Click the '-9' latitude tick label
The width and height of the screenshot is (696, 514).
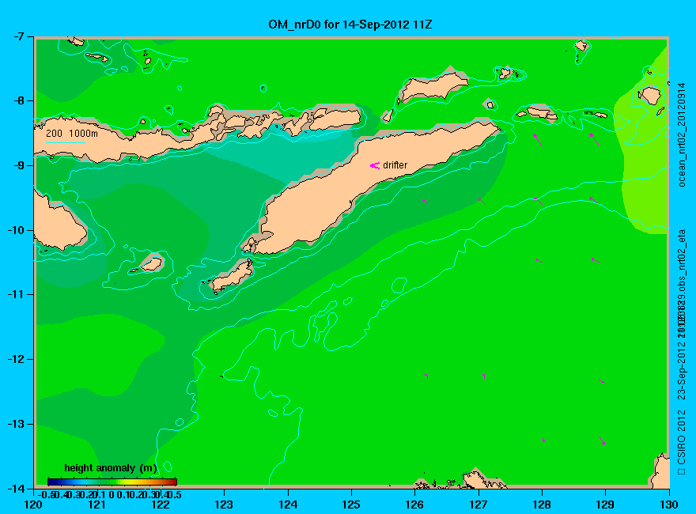pyautogui.click(x=18, y=165)
